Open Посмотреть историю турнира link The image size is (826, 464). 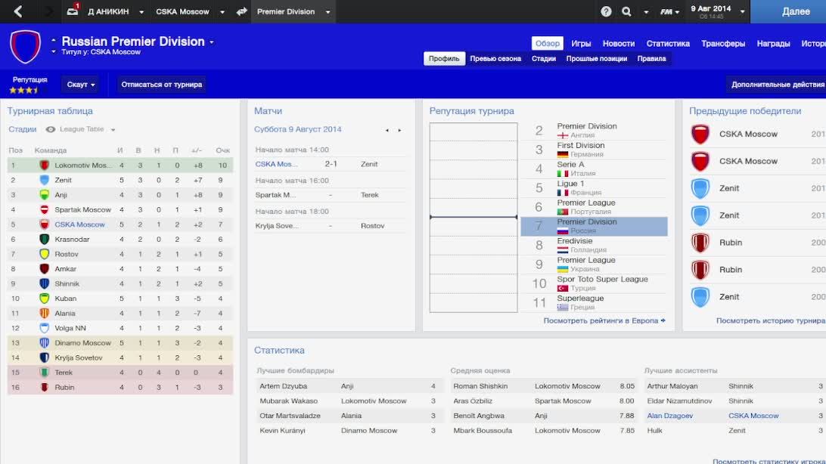click(x=770, y=320)
